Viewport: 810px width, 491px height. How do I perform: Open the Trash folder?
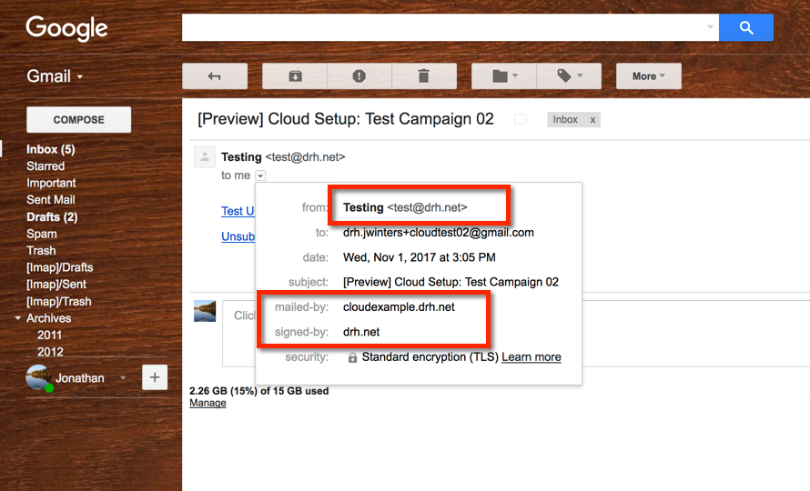coord(41,250)
